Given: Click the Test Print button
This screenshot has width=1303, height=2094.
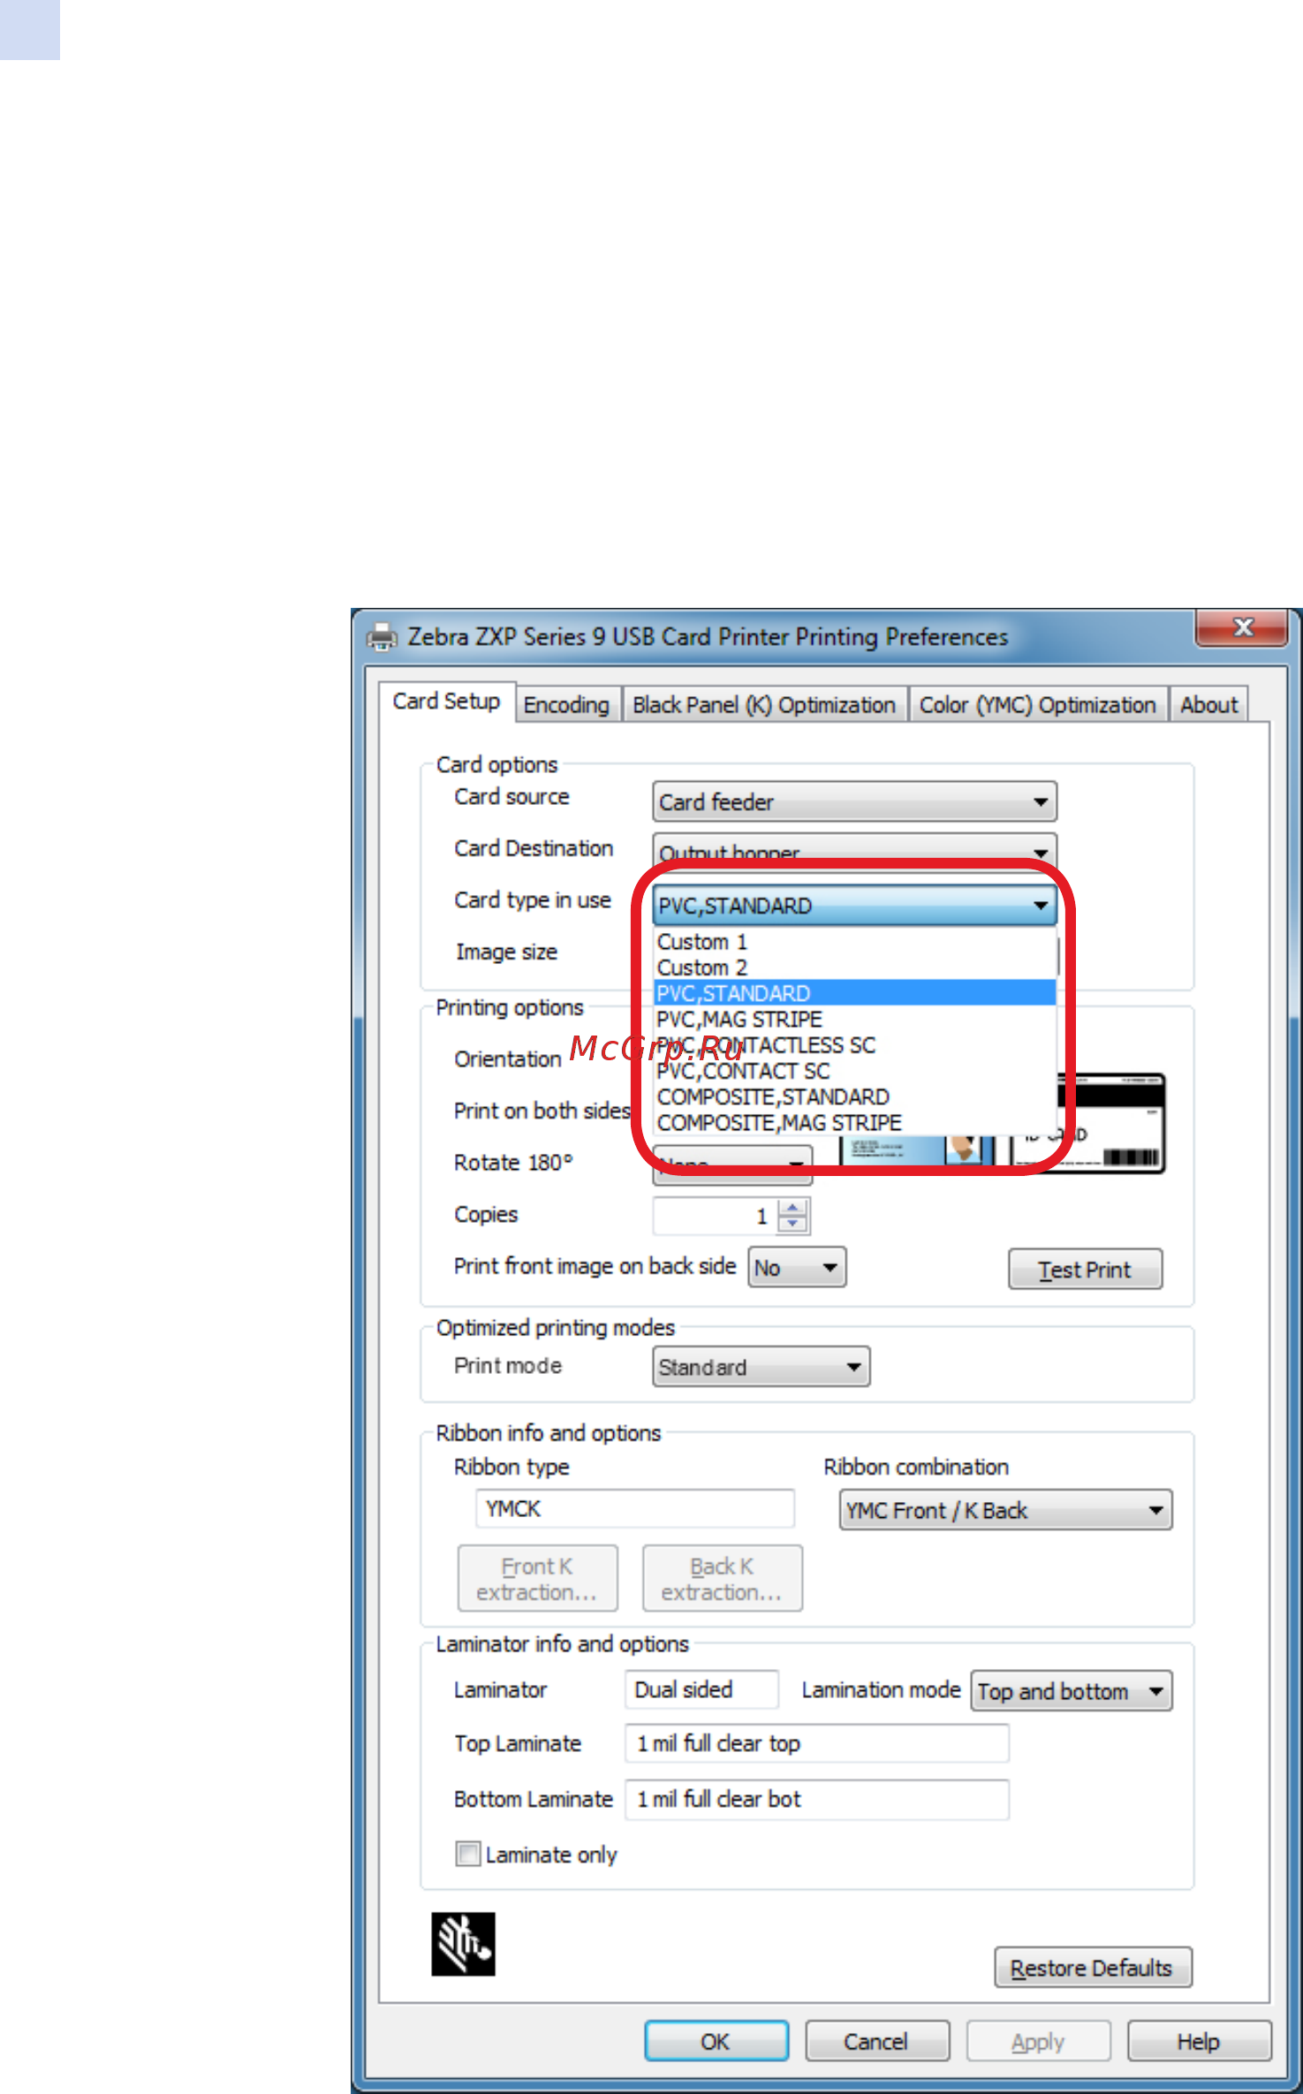Looking at the screenshot, I should point(1085,1269).
